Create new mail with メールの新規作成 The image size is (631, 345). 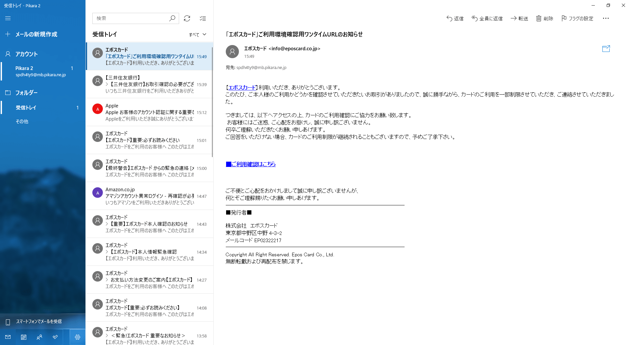click(x=43, y=34)
